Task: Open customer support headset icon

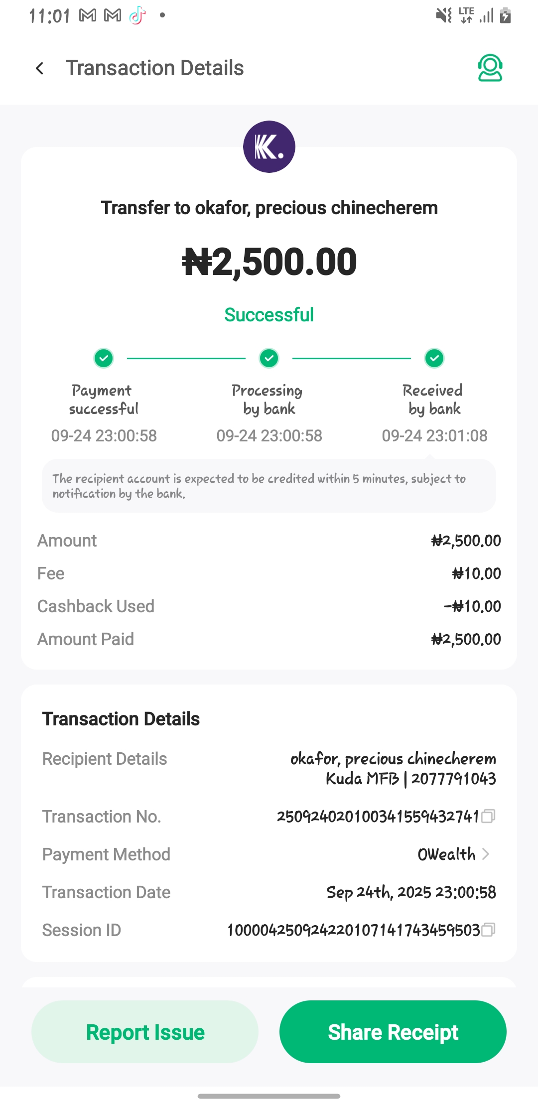Action: [x=490, y=68]
